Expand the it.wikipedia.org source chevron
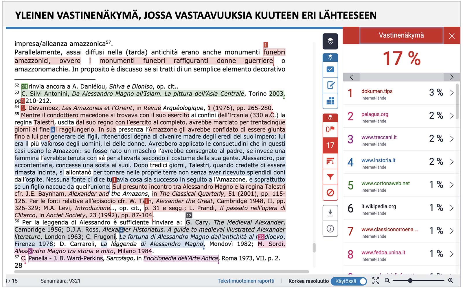 (452, 208)
